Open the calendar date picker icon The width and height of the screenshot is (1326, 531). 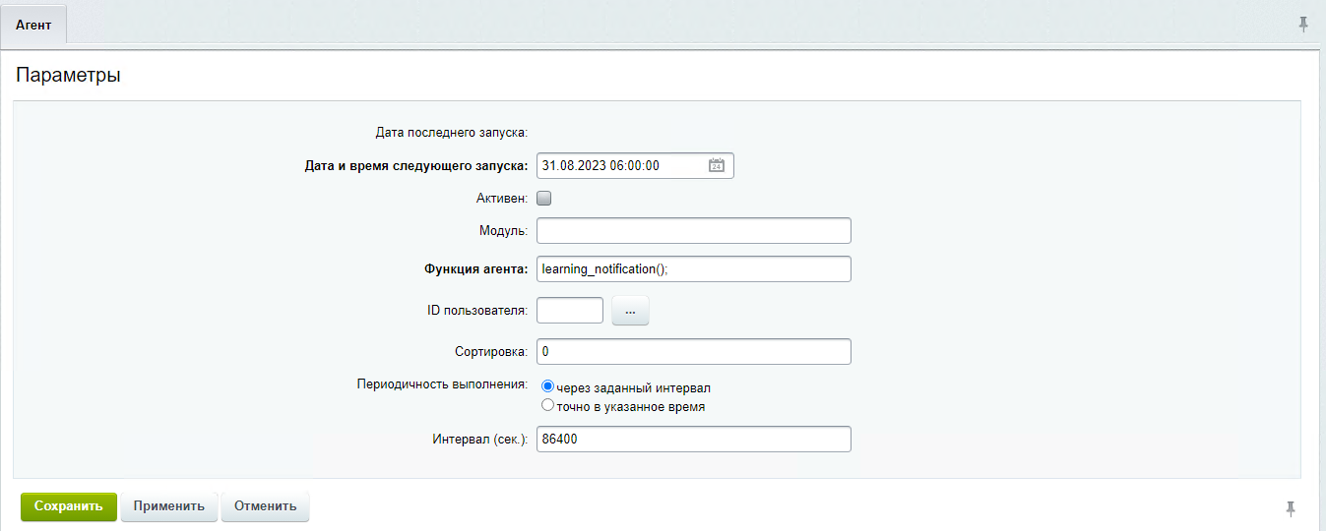pyautogui.click(x=717, y=165)
